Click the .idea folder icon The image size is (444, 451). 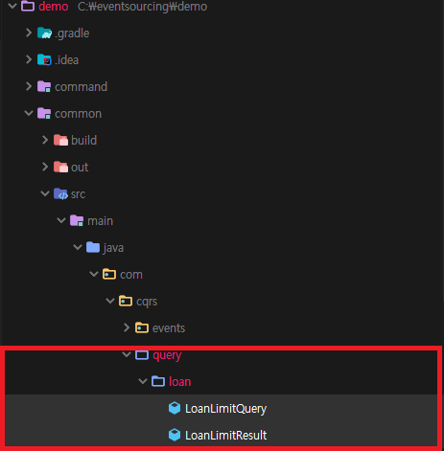(44, 59)
